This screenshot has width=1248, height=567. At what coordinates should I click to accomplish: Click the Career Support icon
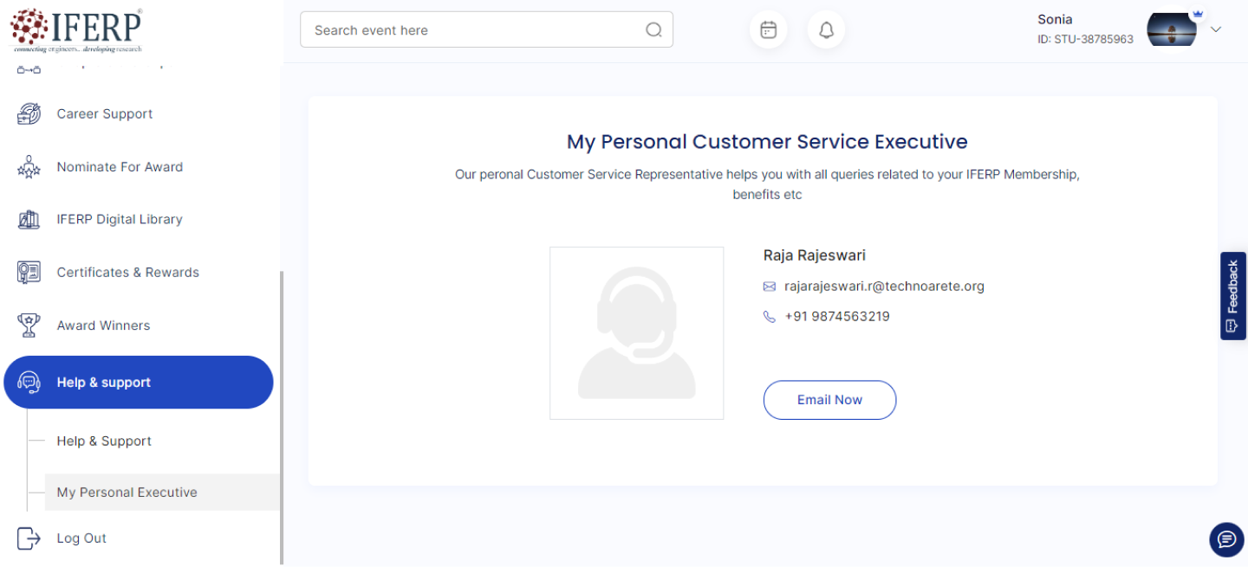(x=29, y=114)
